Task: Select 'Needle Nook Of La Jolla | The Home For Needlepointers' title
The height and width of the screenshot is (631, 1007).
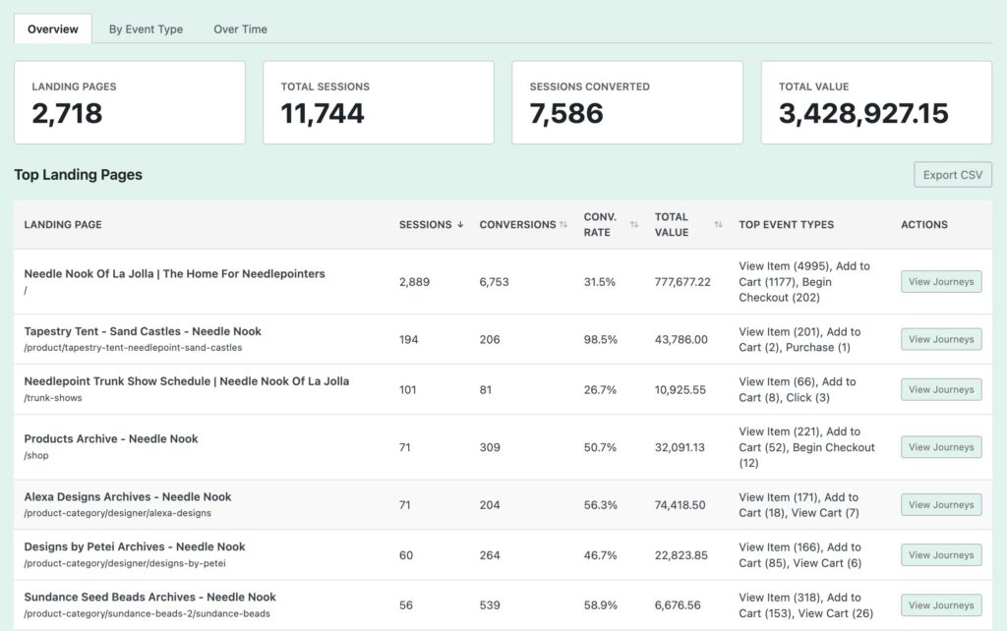Action: tap(175, 273)
